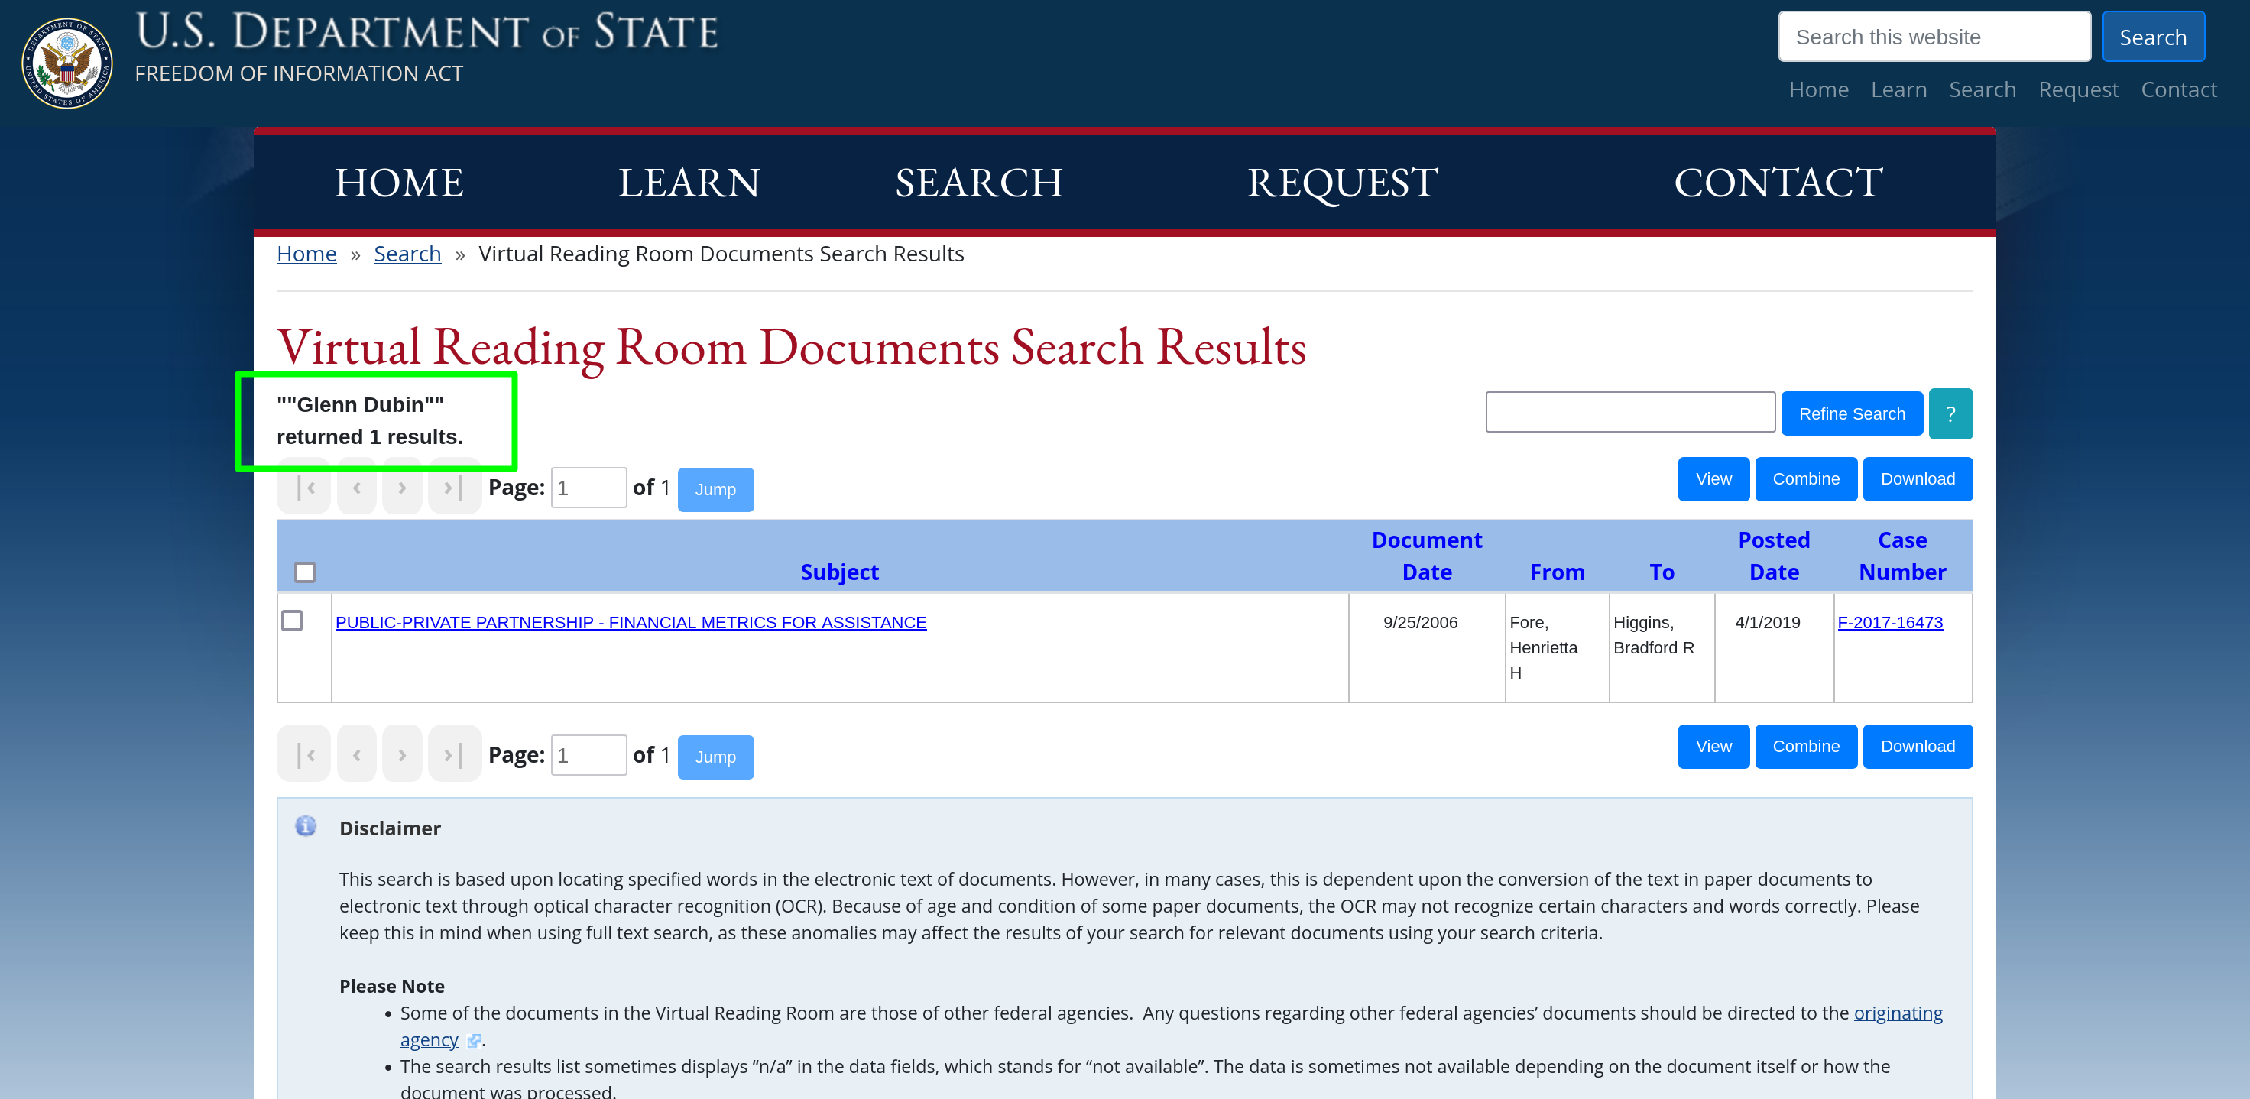
Task: Click the originating agency link
Action: click(x=1172, y=1026)
